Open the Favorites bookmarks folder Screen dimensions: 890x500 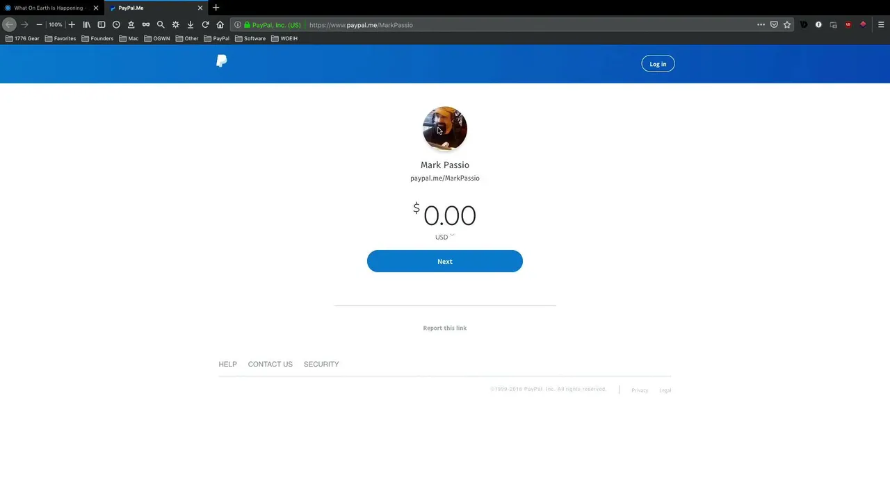tap(60, 38)
